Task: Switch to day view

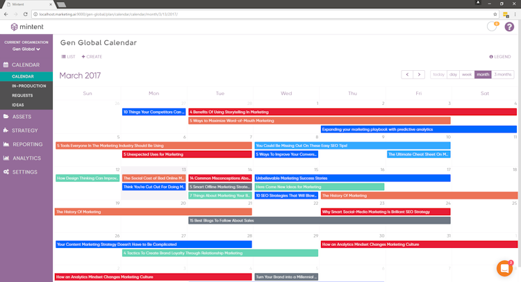Action: (x=453, y=74)
